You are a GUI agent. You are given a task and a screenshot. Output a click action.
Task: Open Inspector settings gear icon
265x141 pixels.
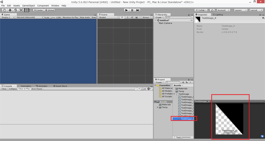click(x=263, y=18)
